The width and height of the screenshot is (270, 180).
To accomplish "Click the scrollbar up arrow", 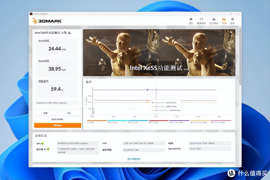I will pyautogui.click(x=240, y=27).
